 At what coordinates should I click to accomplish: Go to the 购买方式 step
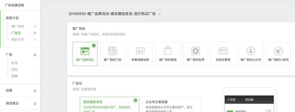coord(18,39)
